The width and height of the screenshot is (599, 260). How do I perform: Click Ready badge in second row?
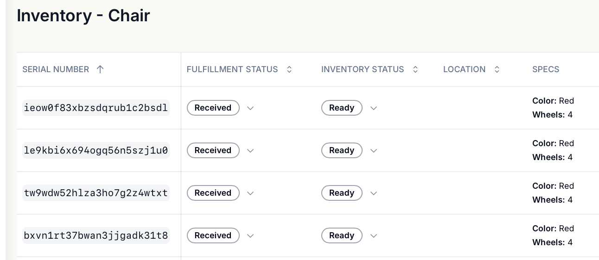tap(342, 150)
